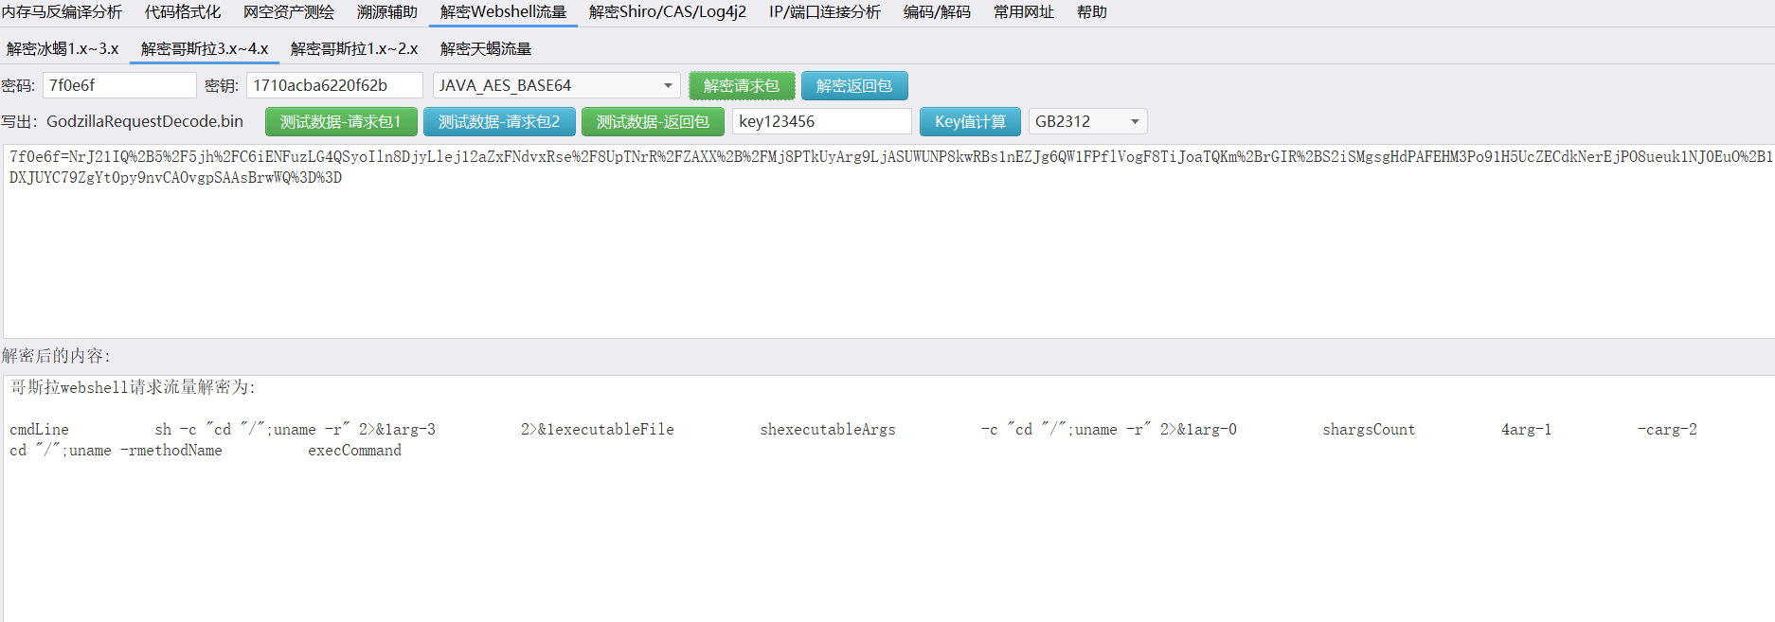Switch to 代码格式化 tab
This screenshot has height=622, width=1775.
pos(182,12)
